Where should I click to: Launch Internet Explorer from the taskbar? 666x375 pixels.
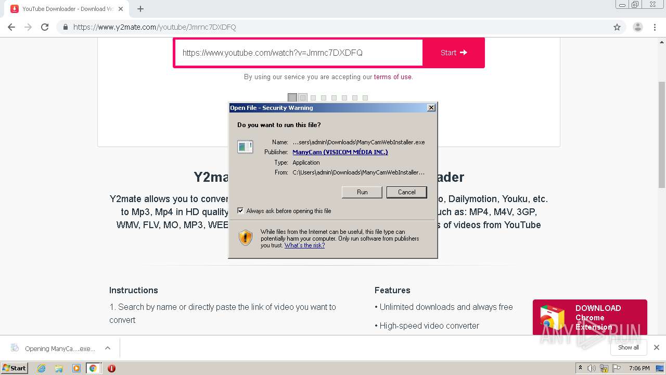coord(42,368)
